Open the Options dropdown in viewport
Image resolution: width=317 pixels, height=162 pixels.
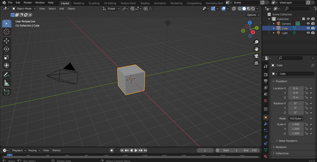[x=253, y=15]
